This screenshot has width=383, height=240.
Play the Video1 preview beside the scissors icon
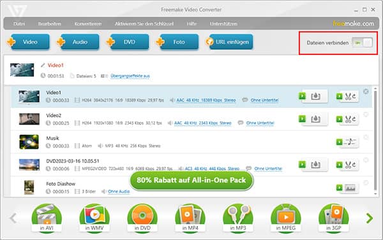[x=340, y=96]
